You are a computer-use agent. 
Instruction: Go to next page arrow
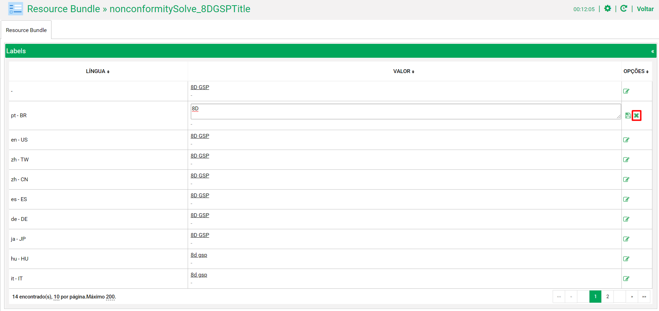632,296
